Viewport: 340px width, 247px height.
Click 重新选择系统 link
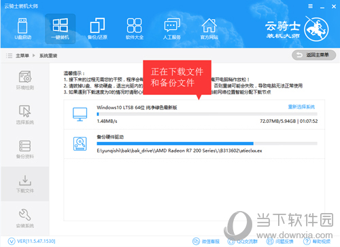[301, 107]
